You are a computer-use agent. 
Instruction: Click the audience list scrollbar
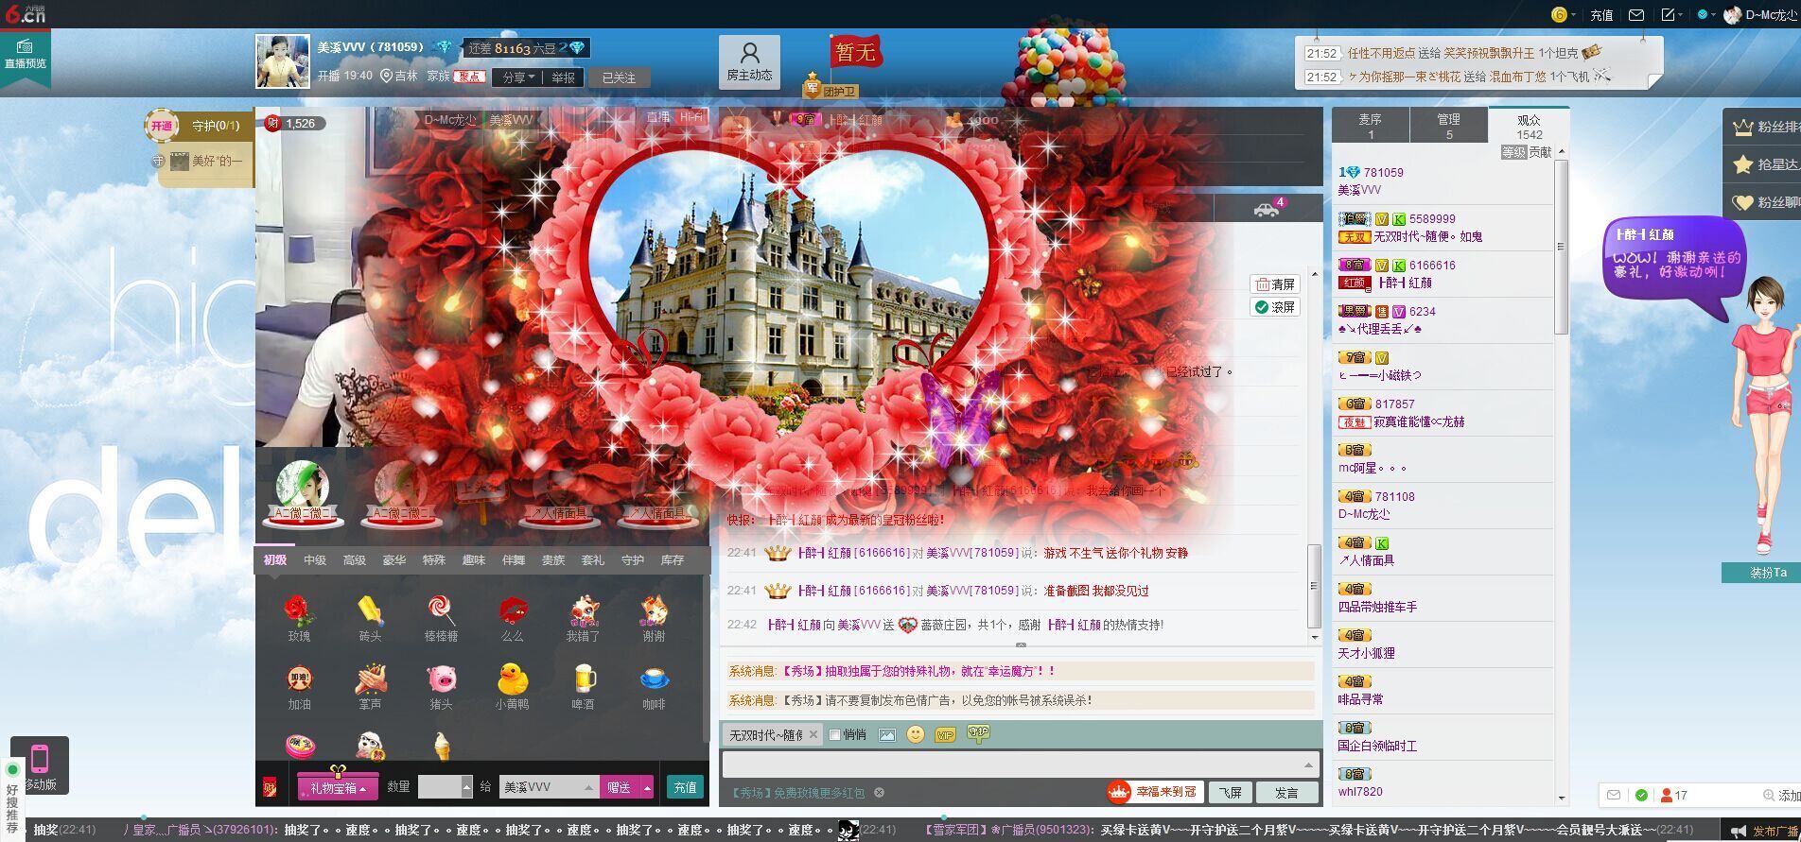pyautogui.click(x=1561, y=248)
